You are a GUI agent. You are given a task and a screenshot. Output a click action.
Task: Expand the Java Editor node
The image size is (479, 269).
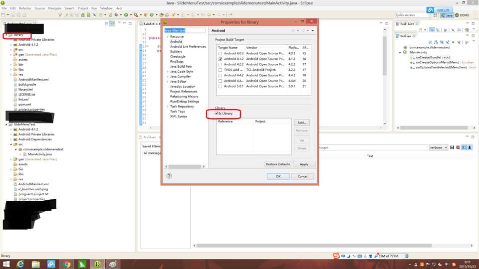tap(168, 81)
